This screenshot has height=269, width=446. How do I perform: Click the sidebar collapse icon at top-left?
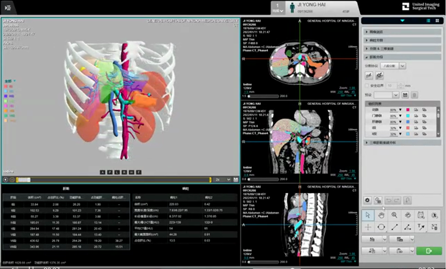point(8,8)
